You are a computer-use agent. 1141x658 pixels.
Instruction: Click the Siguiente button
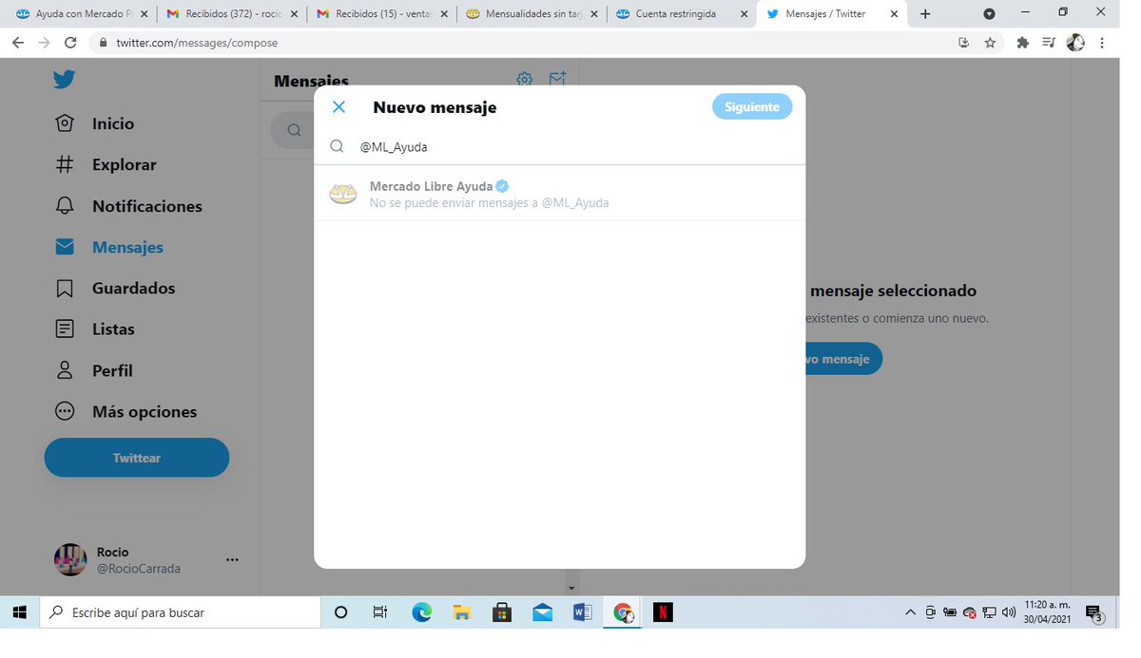tap(751, 107)
